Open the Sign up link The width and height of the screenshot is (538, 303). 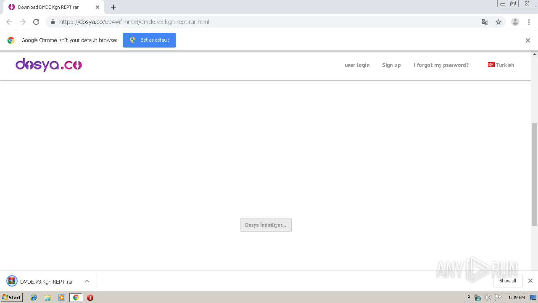(x=391, y=65)
